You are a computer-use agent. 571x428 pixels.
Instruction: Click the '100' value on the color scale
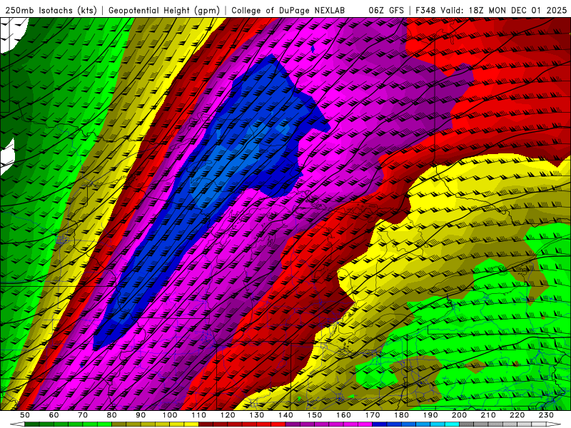point(170,415)
